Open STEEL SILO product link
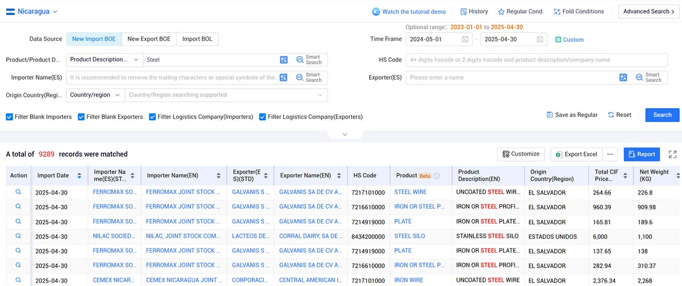682x286 pixels. (409, 236)
